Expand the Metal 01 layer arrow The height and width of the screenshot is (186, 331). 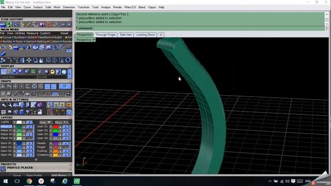pyautogui.click(x=14, y=127)
